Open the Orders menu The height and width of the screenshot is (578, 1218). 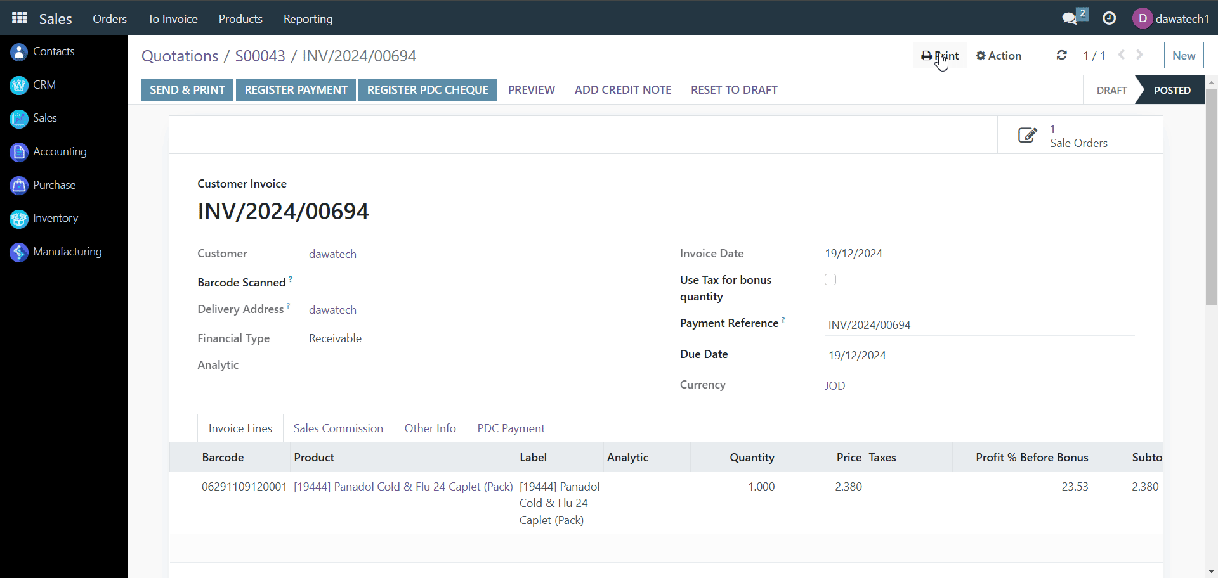click(x=110, y=18)
